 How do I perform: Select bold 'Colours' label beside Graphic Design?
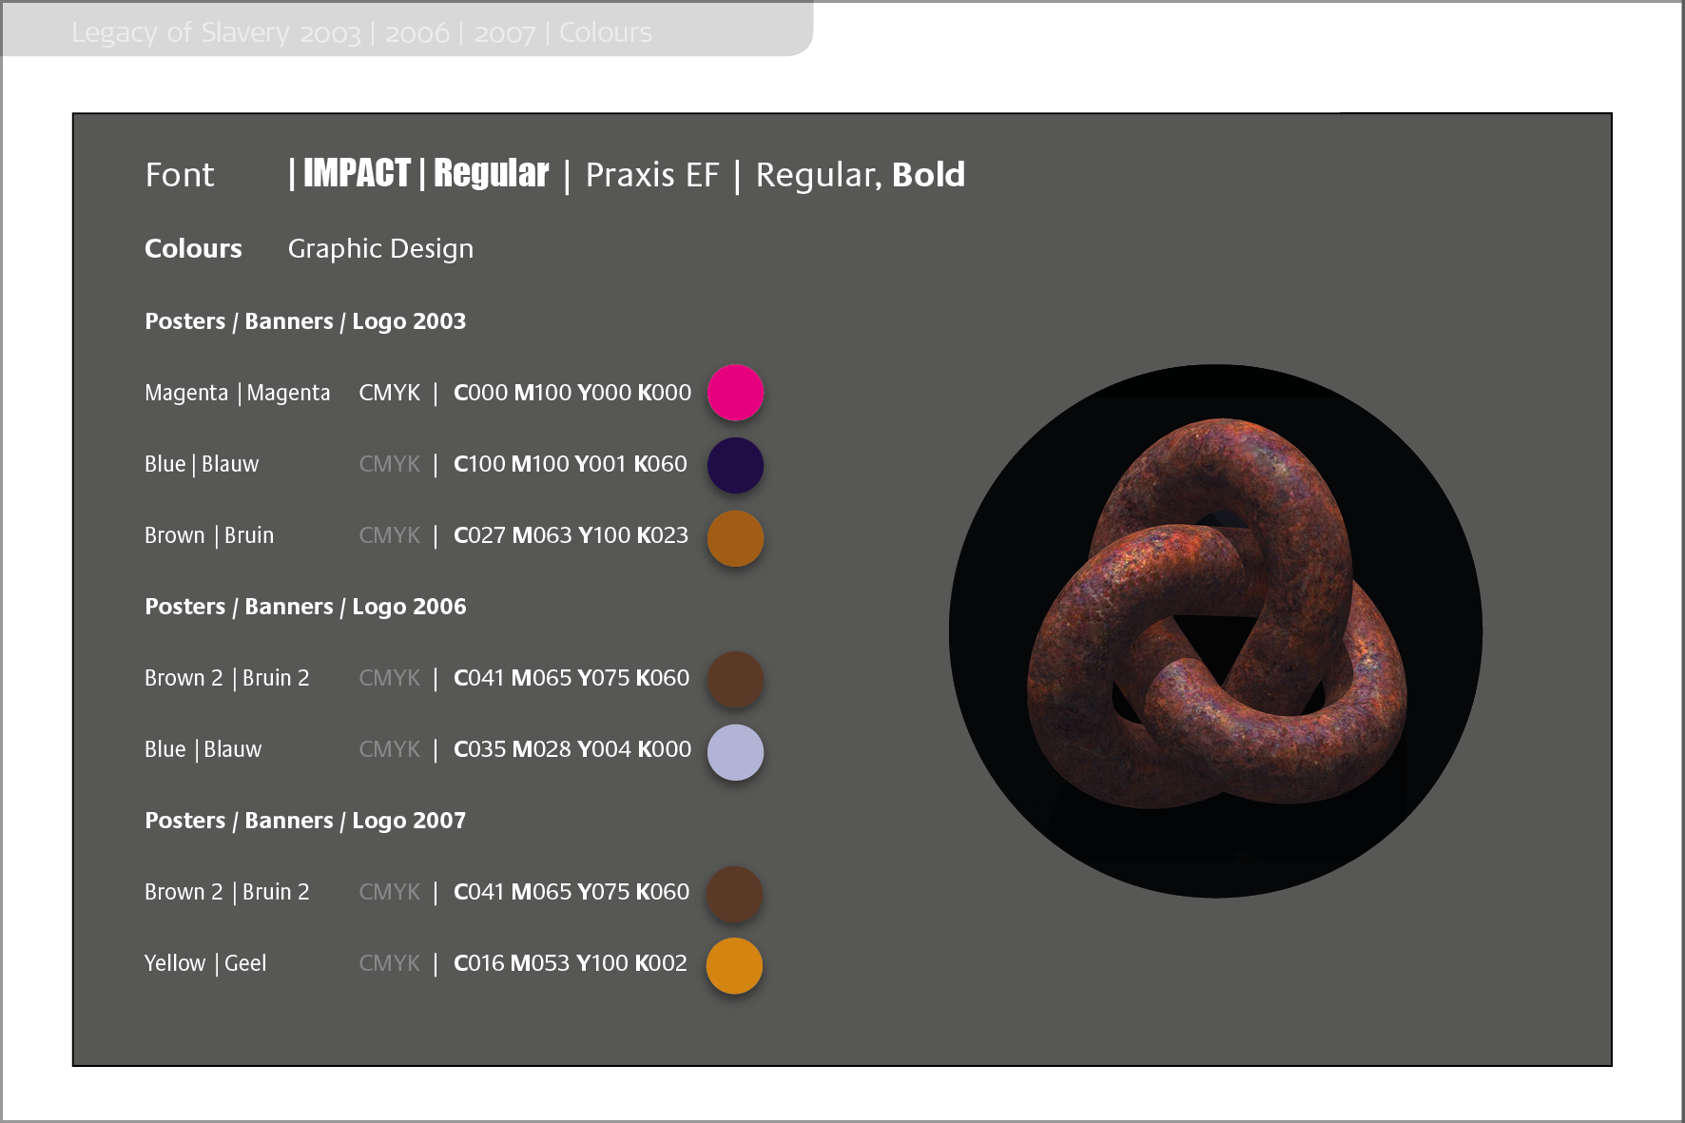pyautogui.click(x=193, y=248)
